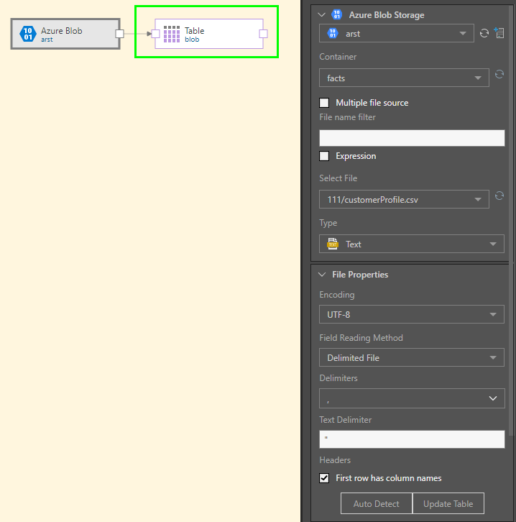The width and height of the screenshot is (516, 522).
Task: Open the Container dropdown showing facts
Action: (404, 78)
